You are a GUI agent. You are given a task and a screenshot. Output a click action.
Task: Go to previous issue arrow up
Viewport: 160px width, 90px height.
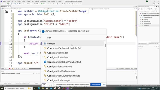coord(16,68)
